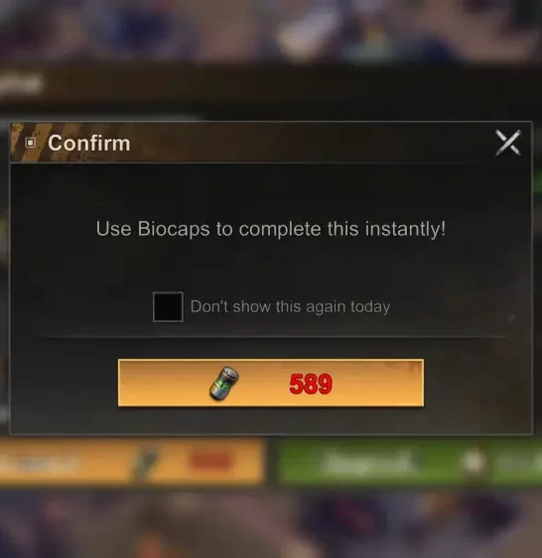The width and height of the screenshot is (542, 558).
Task: Click the 'Confirm' dialog title text
Action: click(89, 143)
